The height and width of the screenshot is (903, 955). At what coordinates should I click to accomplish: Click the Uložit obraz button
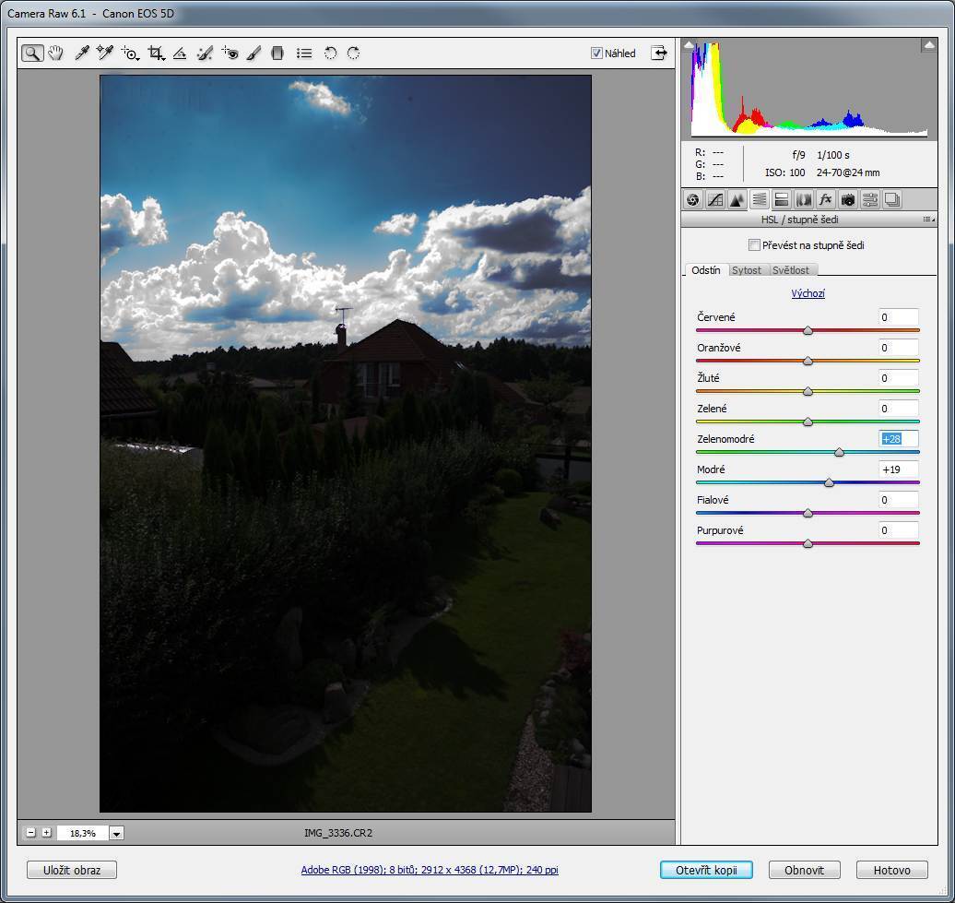72,870
